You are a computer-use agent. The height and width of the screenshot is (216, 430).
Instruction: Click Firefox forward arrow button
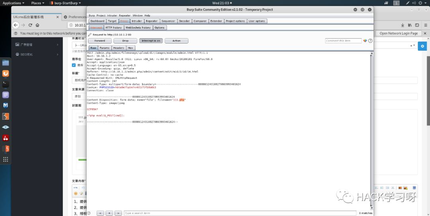[23, 25]
